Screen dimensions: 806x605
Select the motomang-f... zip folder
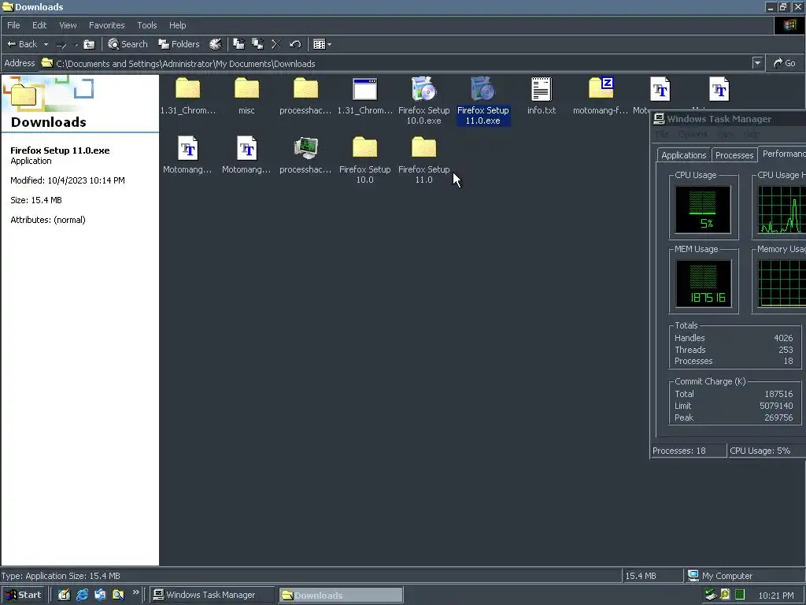(601, 95)
